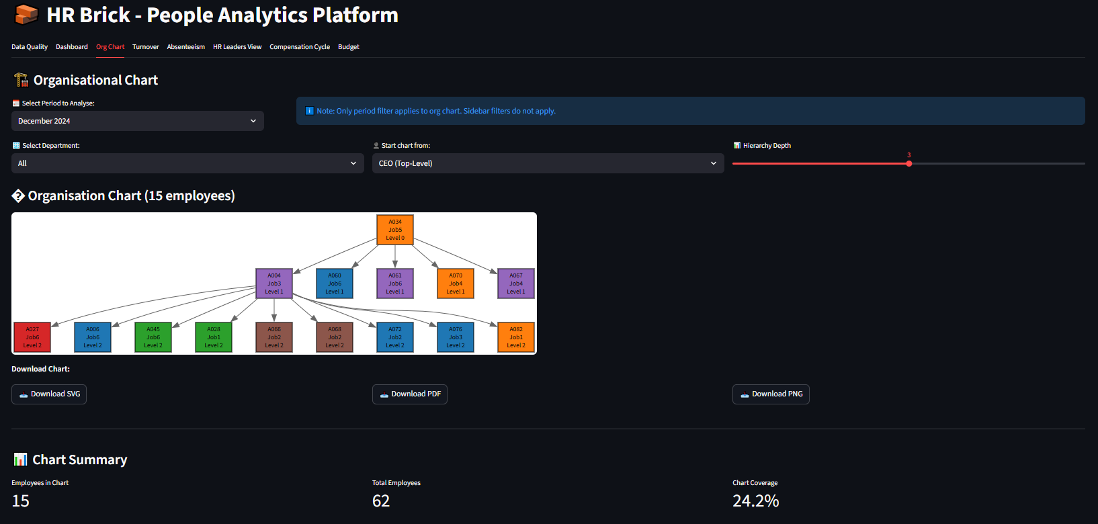The image size is (1098, 524).
Task: Select the blue A060 Level 1 node
Action: (335, 283)
